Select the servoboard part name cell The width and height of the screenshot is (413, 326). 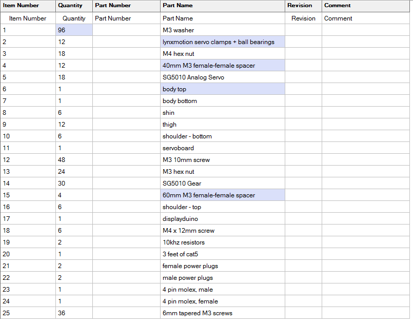pos(222,148)
